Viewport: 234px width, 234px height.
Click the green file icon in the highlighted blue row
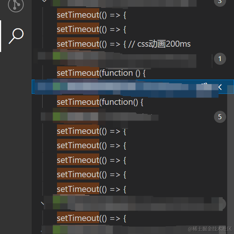[56, 86]
